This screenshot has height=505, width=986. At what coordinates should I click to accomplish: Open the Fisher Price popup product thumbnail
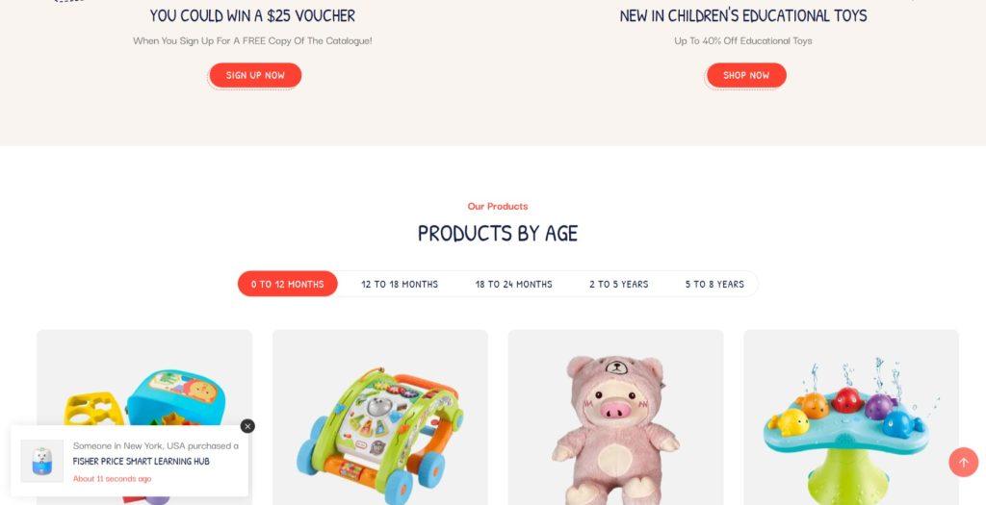pyautogui.click(x=42, y=461)
